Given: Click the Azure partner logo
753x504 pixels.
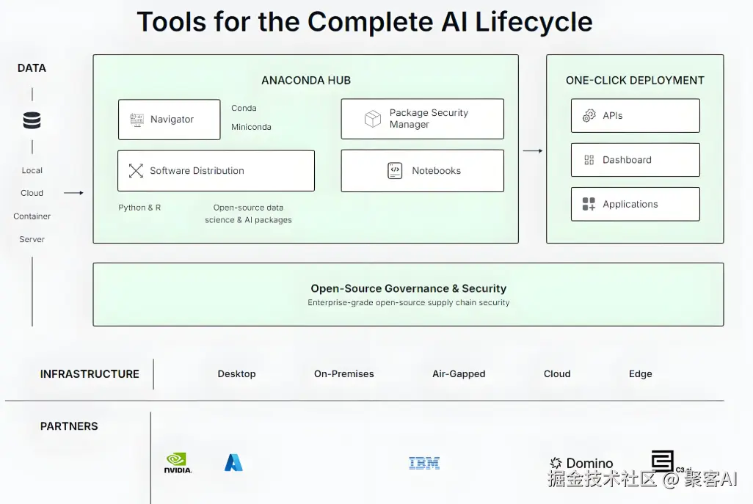Looking at the screenshot, I should pyautogui.click(x=233, y=463).
